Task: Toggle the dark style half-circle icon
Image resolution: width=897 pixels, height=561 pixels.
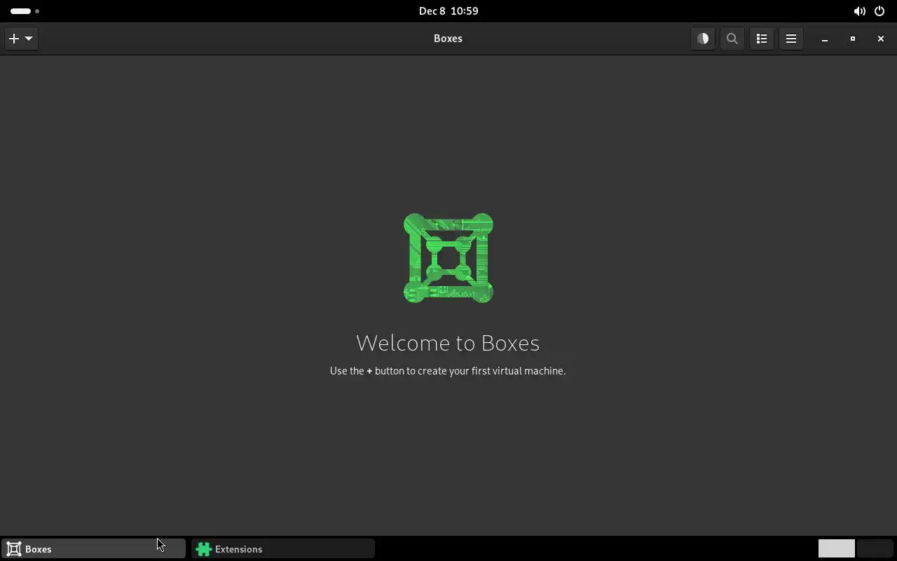Action: click(703, 39)
